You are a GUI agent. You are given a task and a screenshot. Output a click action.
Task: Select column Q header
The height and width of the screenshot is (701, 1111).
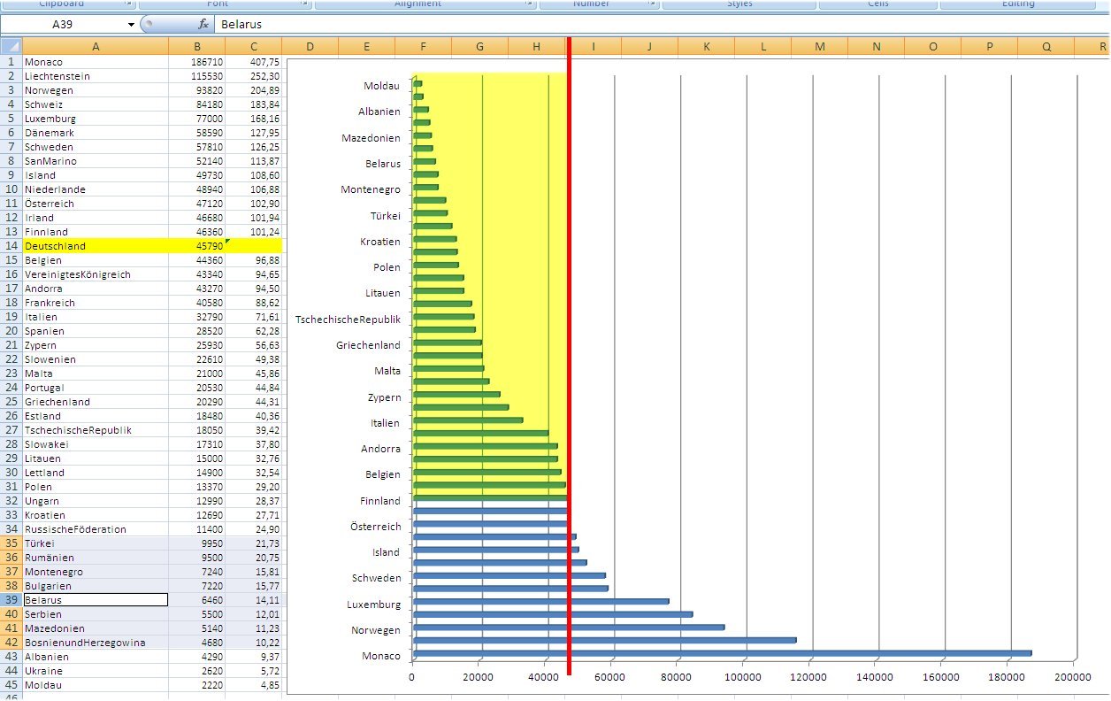coord(1046,46)
